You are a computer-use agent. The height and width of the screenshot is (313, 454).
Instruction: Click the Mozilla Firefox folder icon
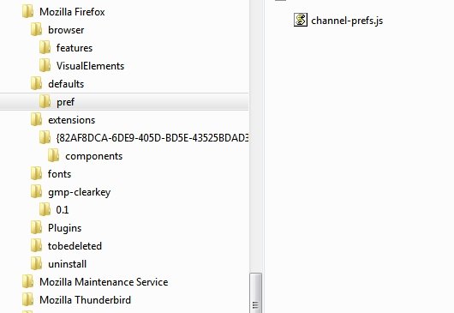[x=28, y=12]
